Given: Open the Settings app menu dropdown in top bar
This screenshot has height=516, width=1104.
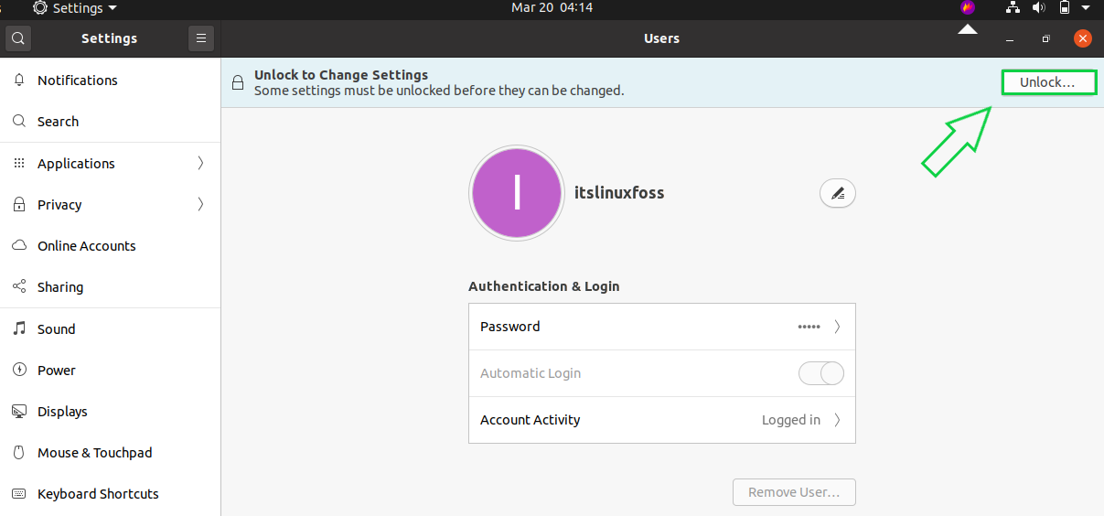Looking at the screenshot, I should click(x=75, y=8).
